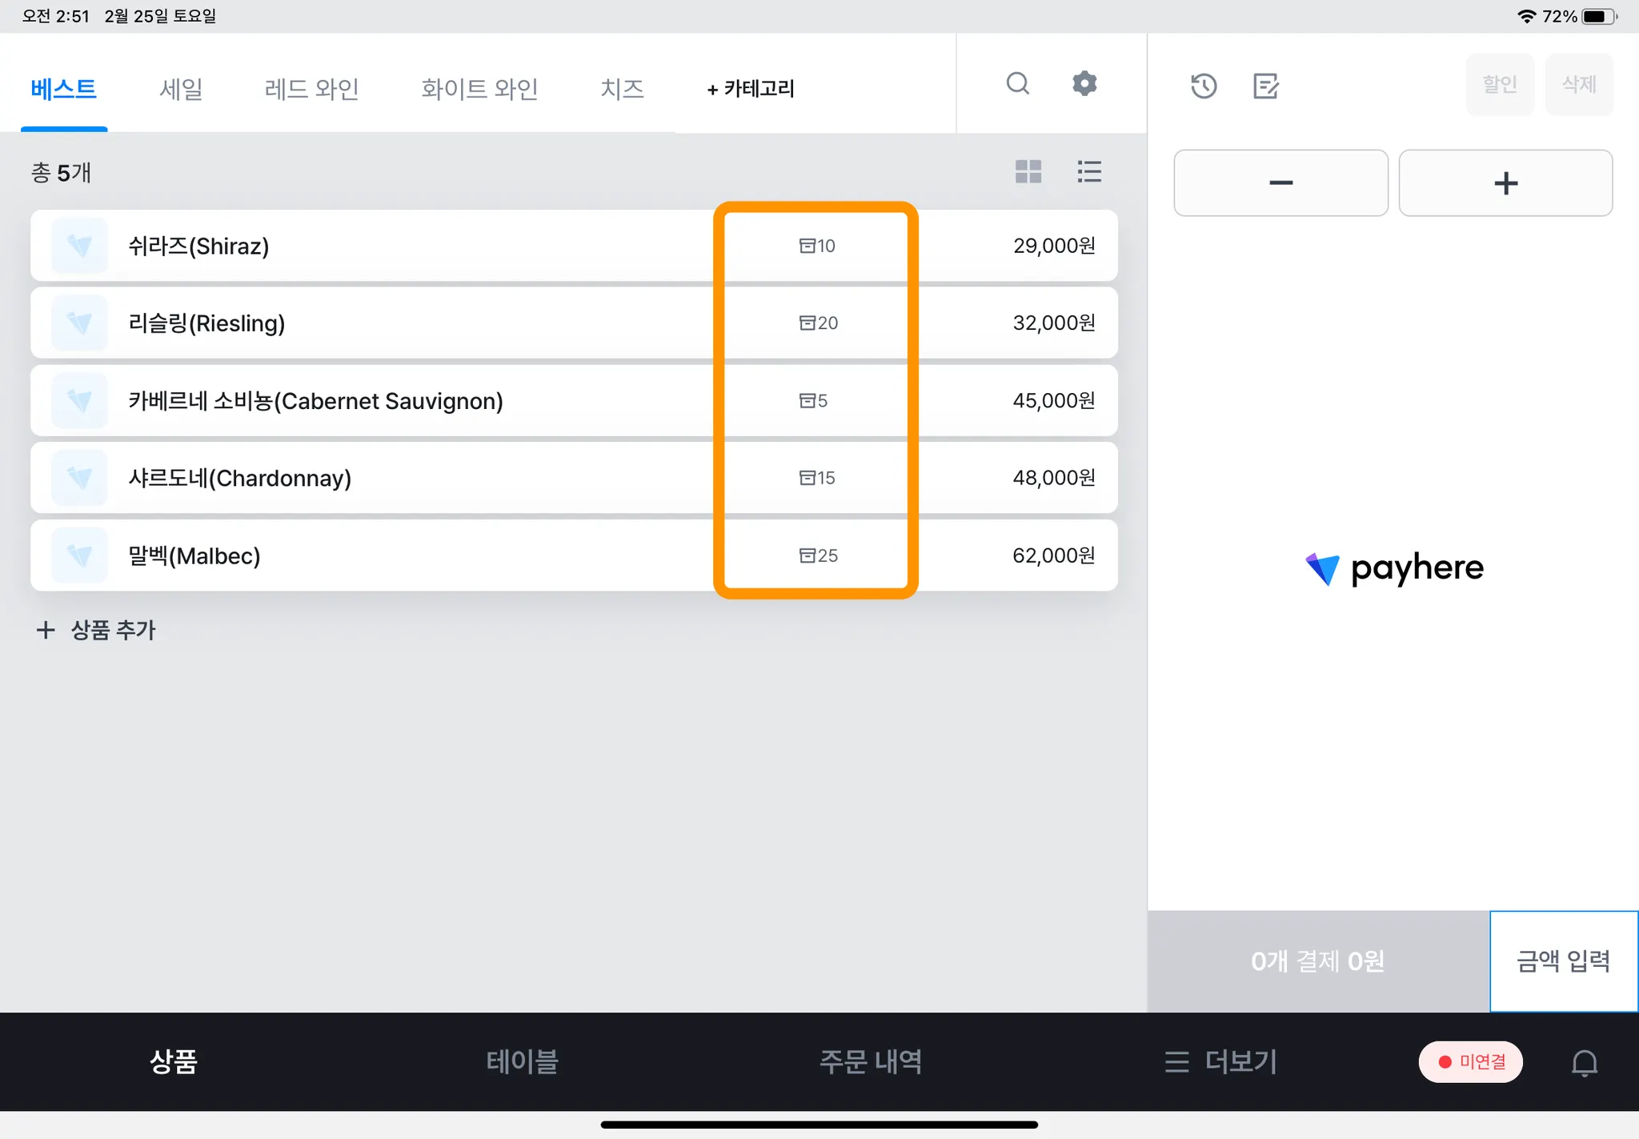Screen dimensions: 1639x1139
Task: Click the 상품 추가 add product link
Action: pyautogui.click(x=97, y=630)
